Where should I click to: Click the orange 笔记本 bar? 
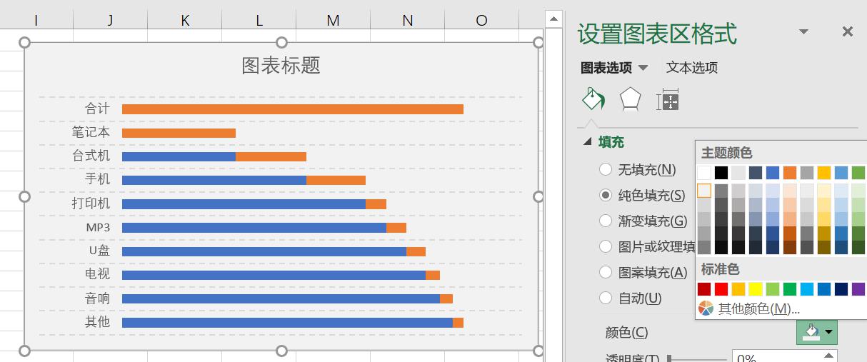(x=179, y=133)
